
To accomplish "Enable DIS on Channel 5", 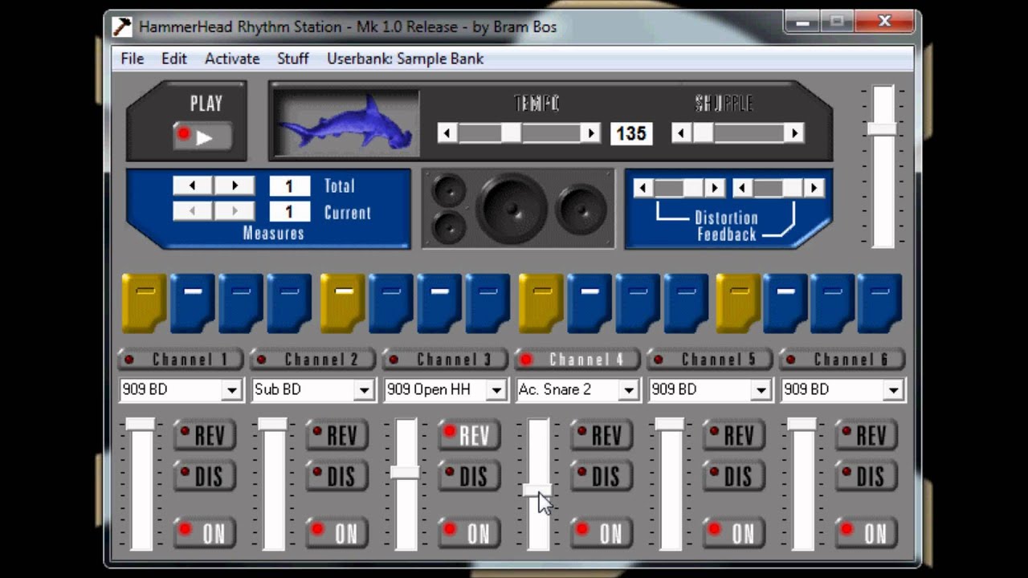I will (x=734, y=476).
